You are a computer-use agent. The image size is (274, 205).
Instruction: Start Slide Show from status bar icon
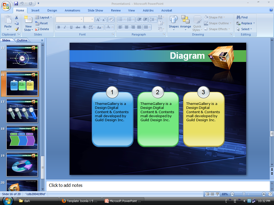point(217,194)
